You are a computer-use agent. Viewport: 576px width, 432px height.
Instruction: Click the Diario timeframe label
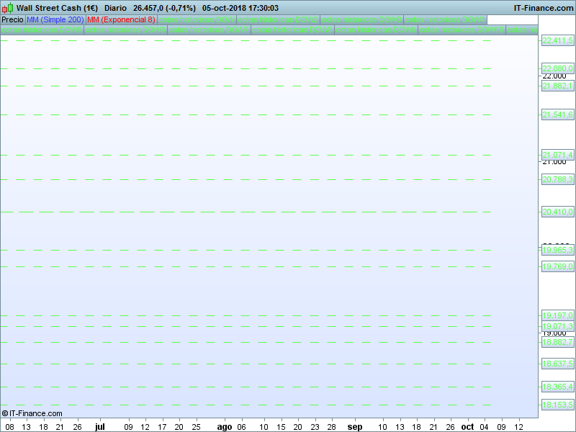(x=115, y=8)
